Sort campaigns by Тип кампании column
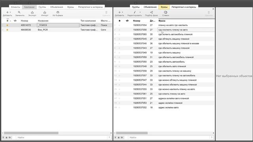This screenshot has height=142, width=253. point(88,21)
